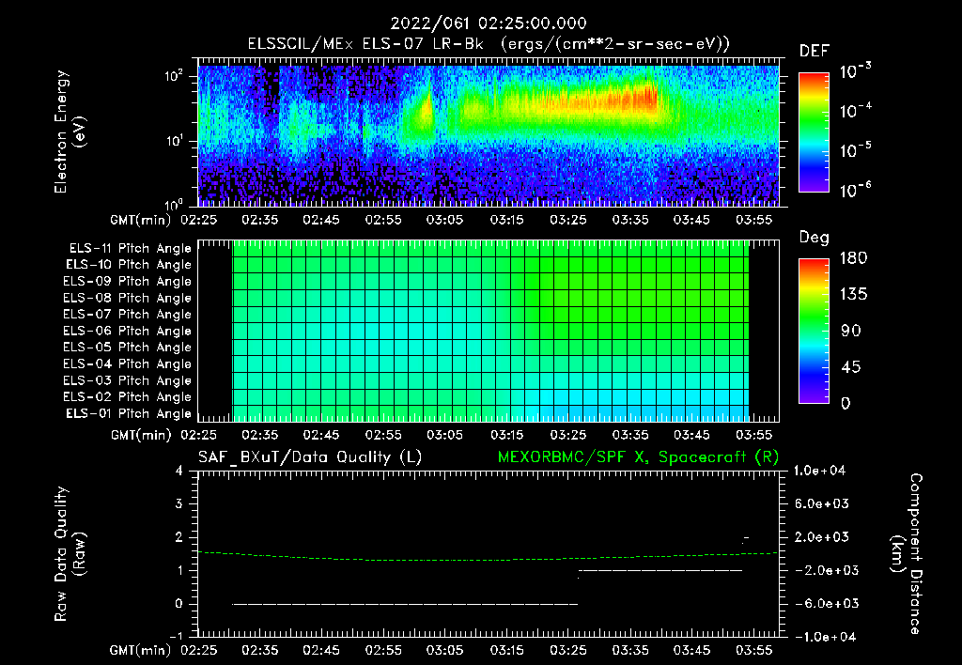This screenshot has height=665, width=962.
Task: Click the 'ELS-05 Pitch Angle' row label
Action: [x=128, y=348]
